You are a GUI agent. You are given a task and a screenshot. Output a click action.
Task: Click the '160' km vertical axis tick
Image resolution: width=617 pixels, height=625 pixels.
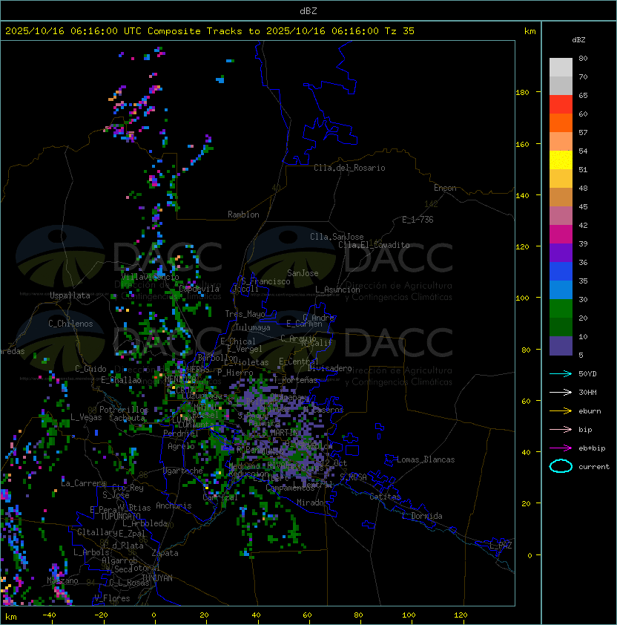522,144
